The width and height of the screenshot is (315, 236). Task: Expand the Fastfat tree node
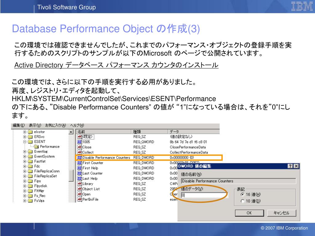(x=25, y=162)
